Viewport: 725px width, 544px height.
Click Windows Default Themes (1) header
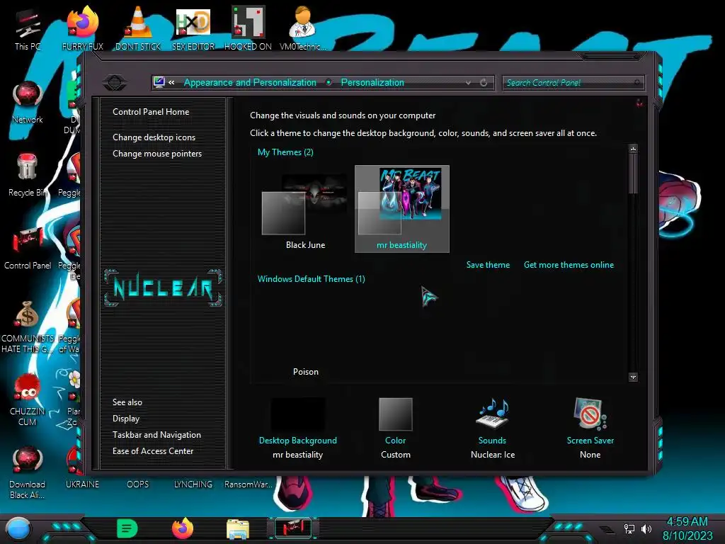(x=312, y=279)
